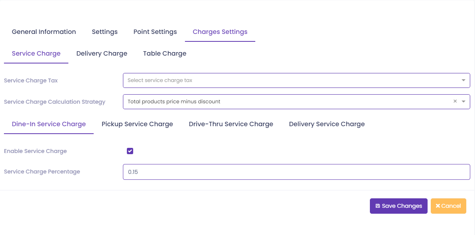The width and height of the screenshot is (475, 235).
Task: Open the Total products price minus discount selector
Action: pyautogui.click(x=296, y=102)
